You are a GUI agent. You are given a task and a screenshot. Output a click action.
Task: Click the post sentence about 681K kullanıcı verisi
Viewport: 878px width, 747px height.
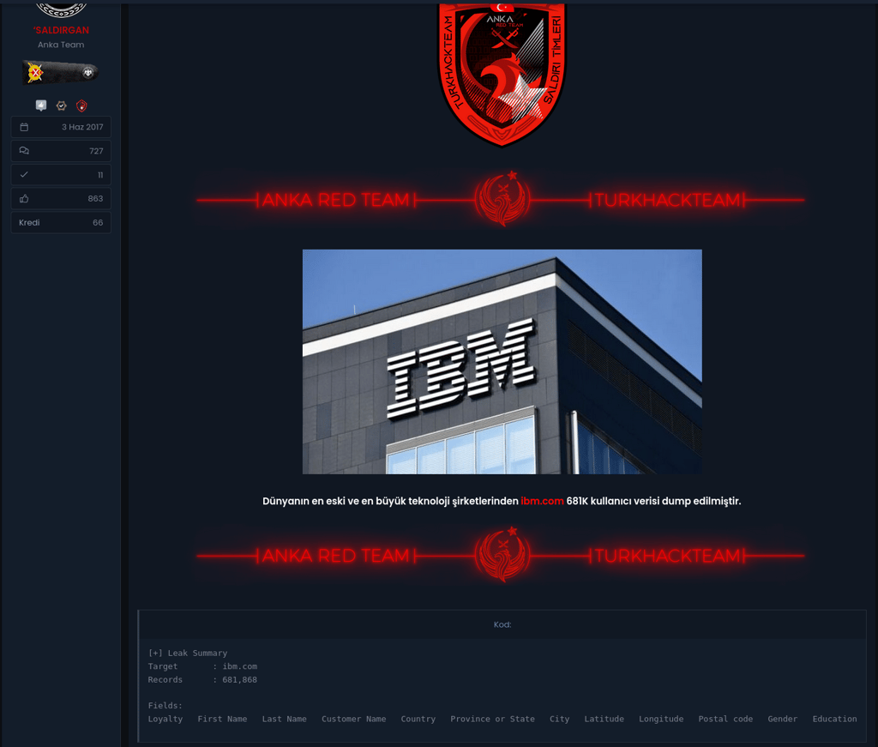502,501
